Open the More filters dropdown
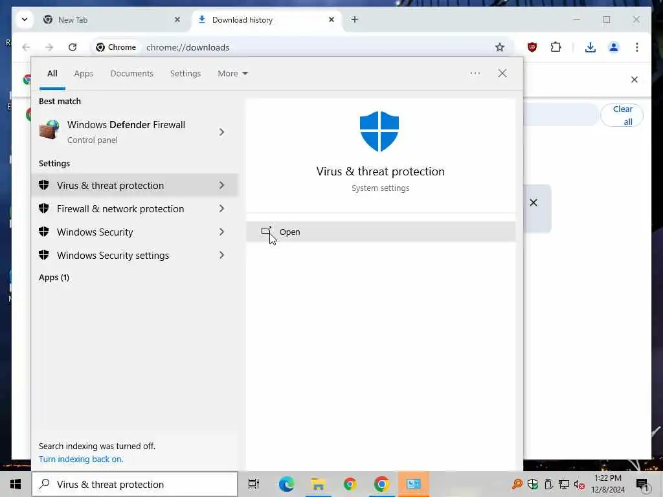Screen dimensions: 663x497 232,74
